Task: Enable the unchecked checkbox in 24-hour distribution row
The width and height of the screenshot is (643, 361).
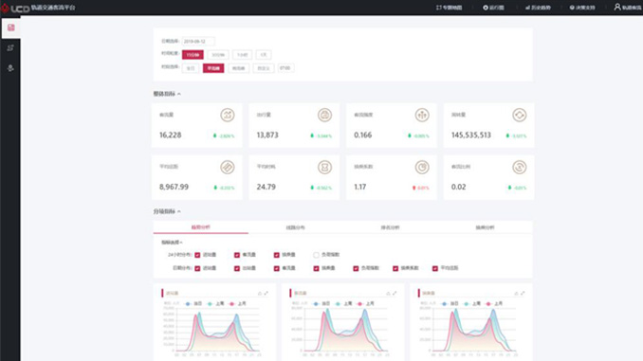Action: [x=316, y=255]
